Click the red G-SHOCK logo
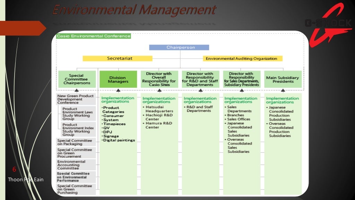 [x=329, y=25]
